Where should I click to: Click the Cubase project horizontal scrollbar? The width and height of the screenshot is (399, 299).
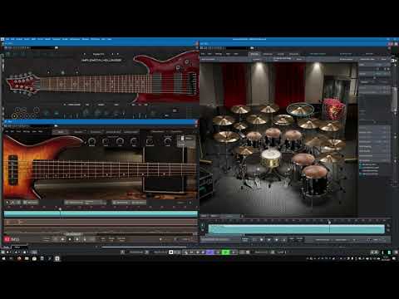coord(144,247)
